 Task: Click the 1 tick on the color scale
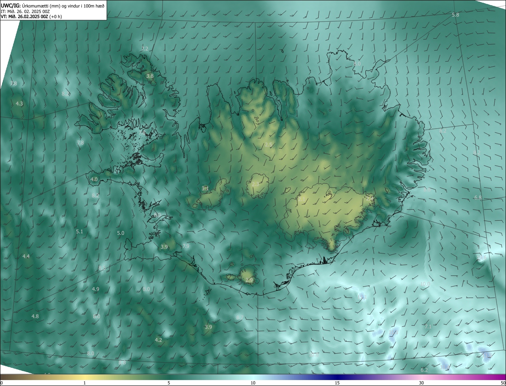(85, 383)
